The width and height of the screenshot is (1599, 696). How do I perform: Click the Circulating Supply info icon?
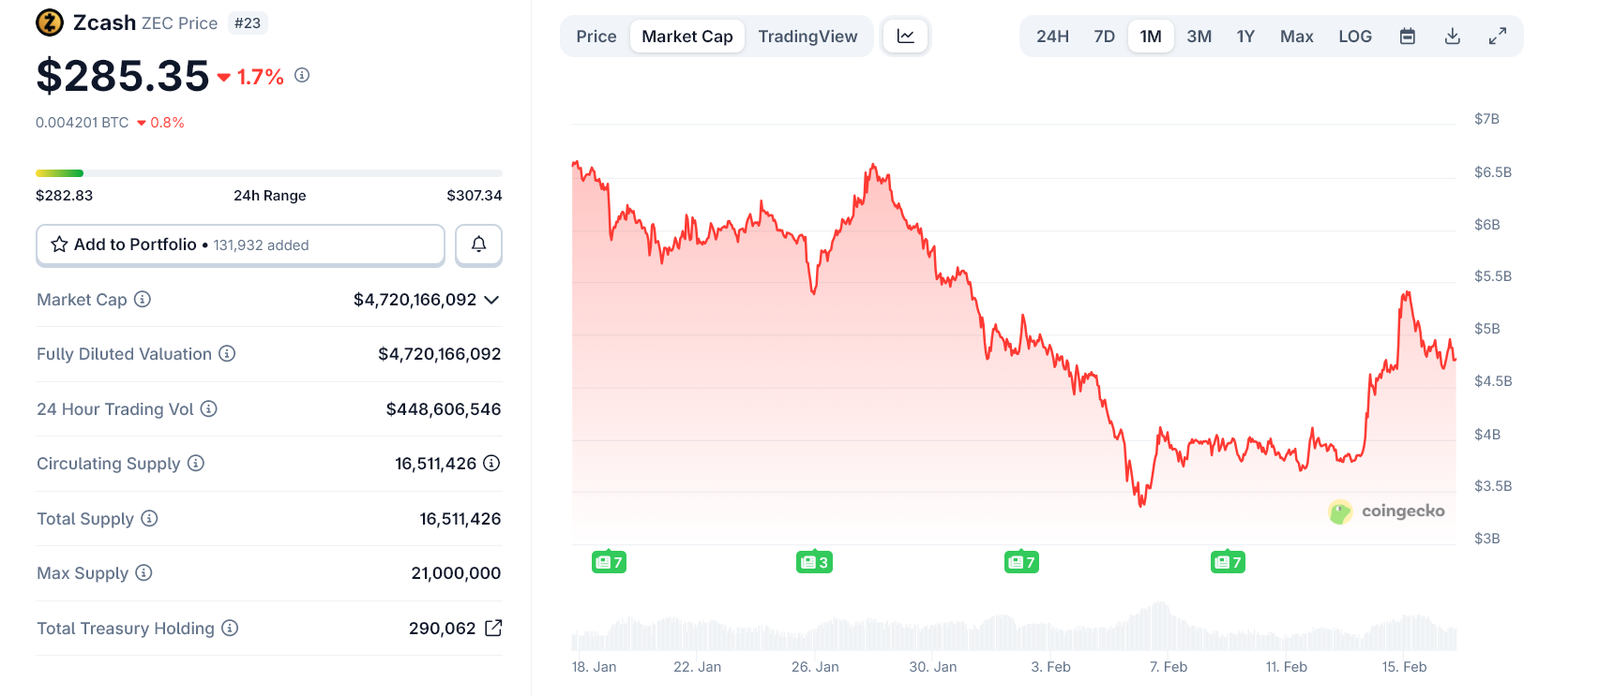click(x=195, y=463)
